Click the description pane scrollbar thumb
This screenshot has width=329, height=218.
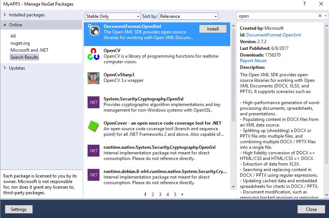click(x=326, y=96)
